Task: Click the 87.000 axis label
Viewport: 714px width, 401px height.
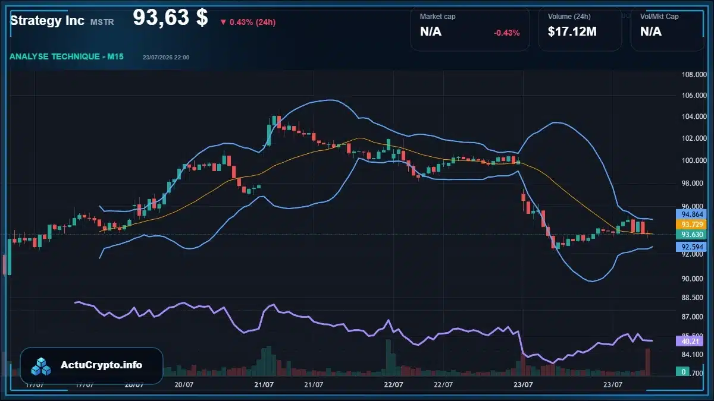Action: [693, 317]
